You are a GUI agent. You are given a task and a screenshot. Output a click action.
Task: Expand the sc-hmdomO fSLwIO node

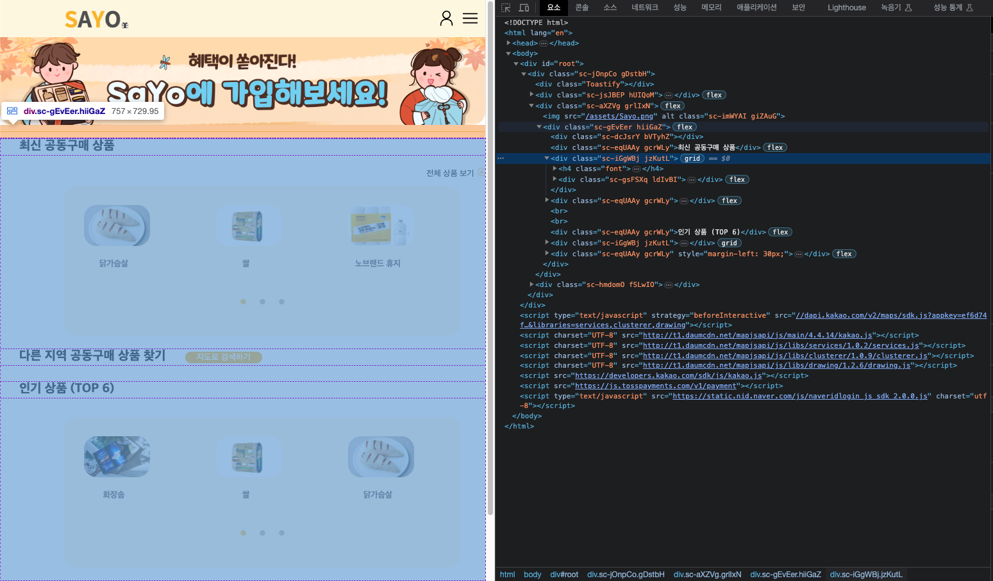tap(531, 284)
